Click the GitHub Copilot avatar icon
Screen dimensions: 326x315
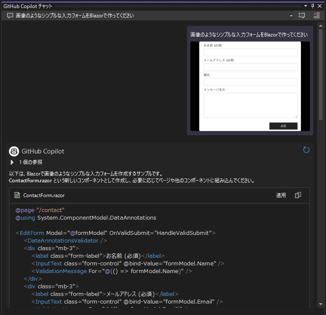(x=14, y=151)
